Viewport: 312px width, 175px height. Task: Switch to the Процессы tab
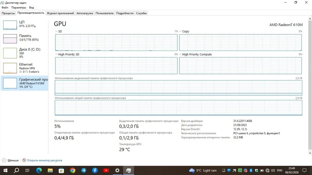[8, 13]
